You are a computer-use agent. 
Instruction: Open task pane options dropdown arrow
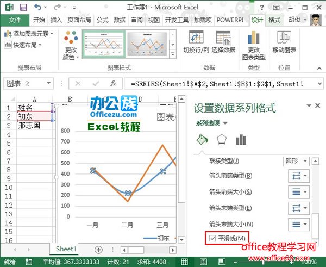click(x=309, y=105)
